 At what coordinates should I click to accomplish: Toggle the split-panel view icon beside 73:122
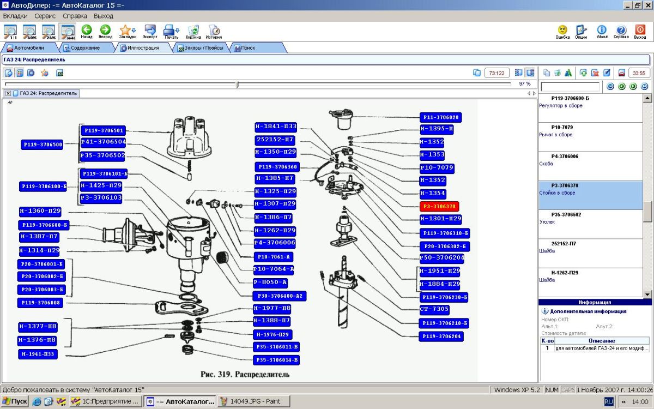518,73
